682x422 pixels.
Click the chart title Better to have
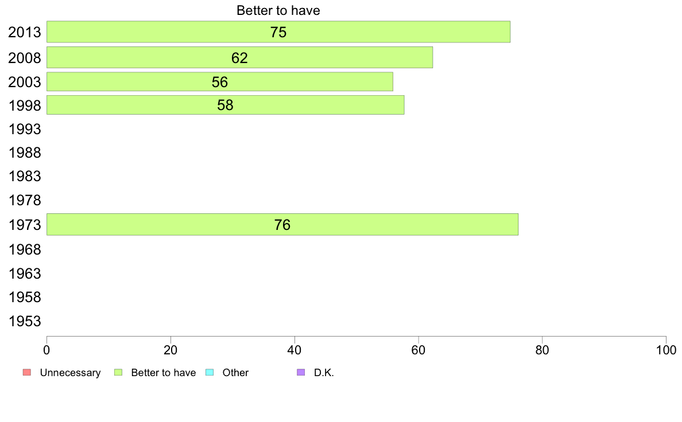click(278, 10)
